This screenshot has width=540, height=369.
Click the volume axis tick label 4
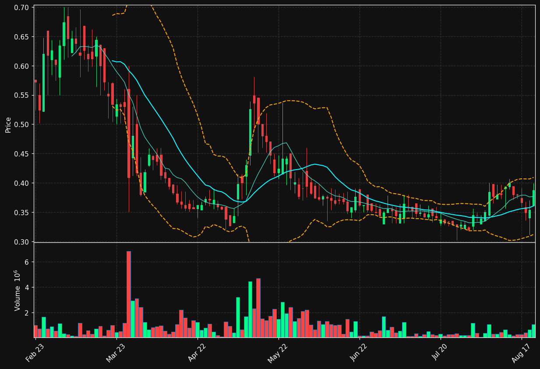coord(26,287)
